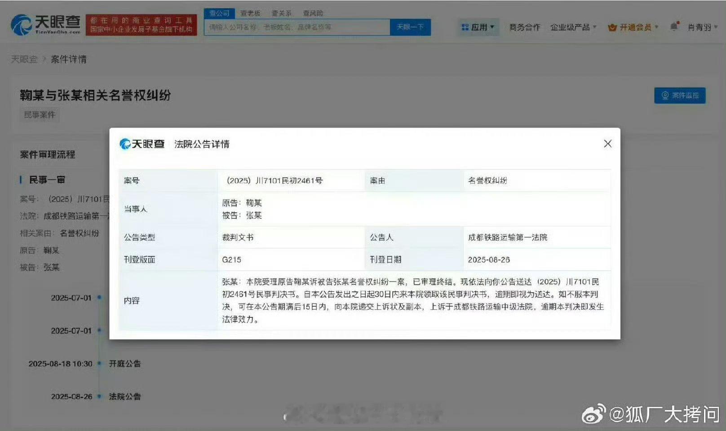The image size is (726, 431).
Task: Open the 应用 apps dropdown
Action: point(478,27)
